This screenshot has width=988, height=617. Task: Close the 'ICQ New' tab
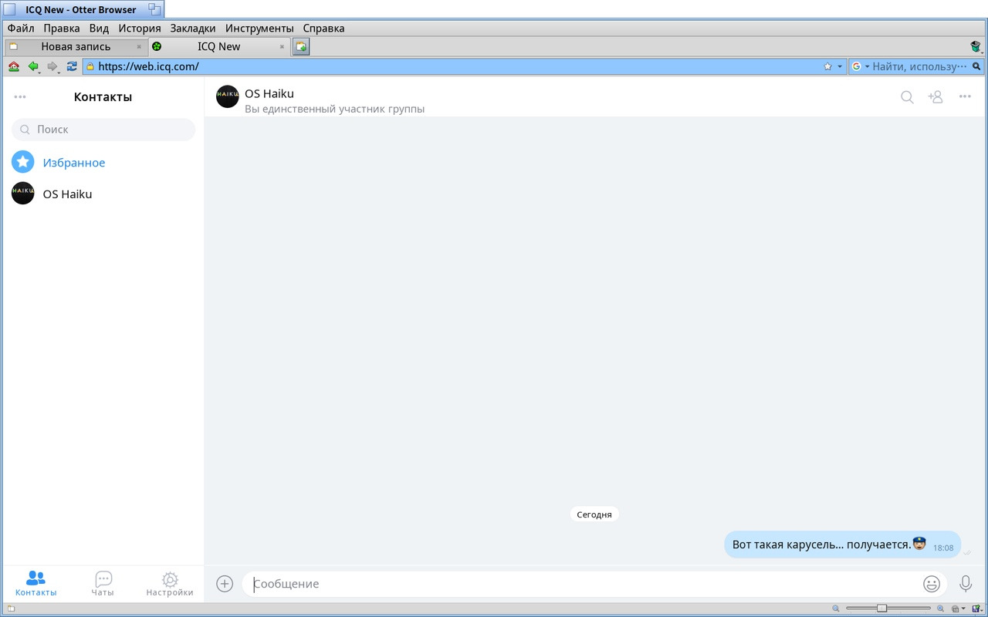[x=283, y=46]
